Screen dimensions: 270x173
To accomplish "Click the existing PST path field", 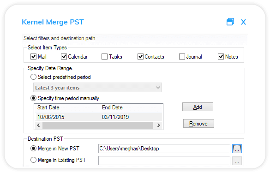I will [164, 161].
